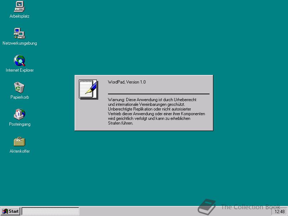Click the "Papierkorb" icon label
Image resolution: width=288 pixels, height=216 pixels.
(20, 97)
